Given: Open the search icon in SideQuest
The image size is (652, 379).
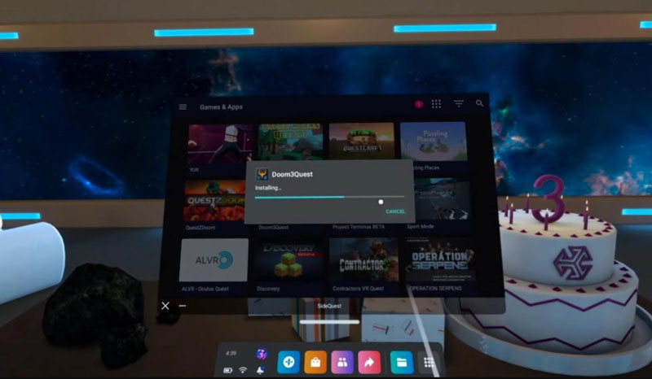Looking at the screenshot, I should [479, 103].
